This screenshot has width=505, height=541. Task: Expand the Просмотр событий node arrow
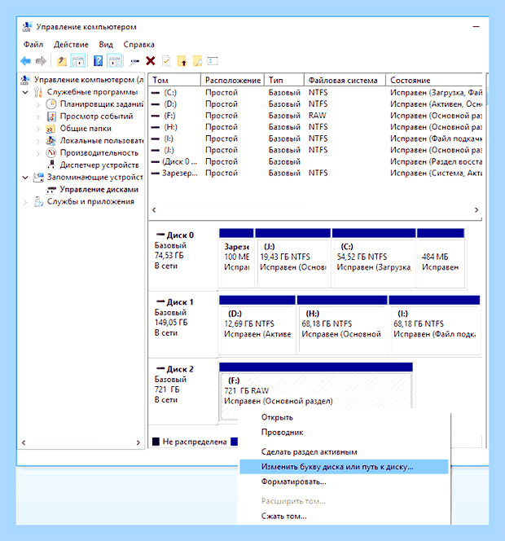pyautogui.click(x=38, y=117)
